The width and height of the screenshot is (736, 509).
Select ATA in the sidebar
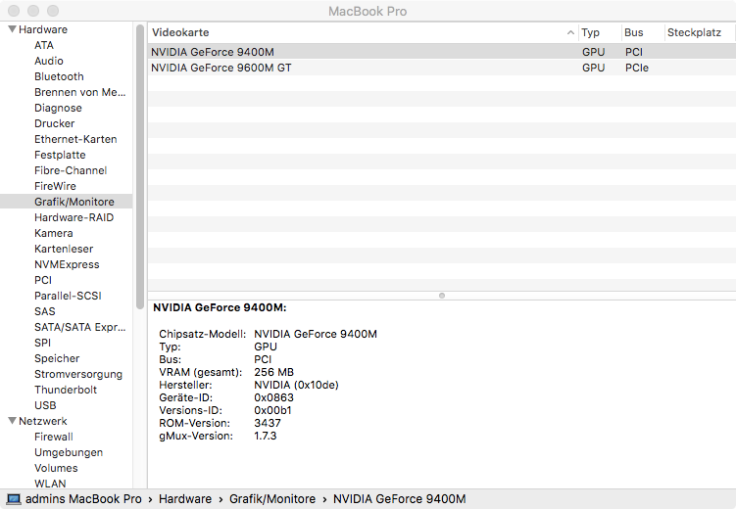(44, 45)
